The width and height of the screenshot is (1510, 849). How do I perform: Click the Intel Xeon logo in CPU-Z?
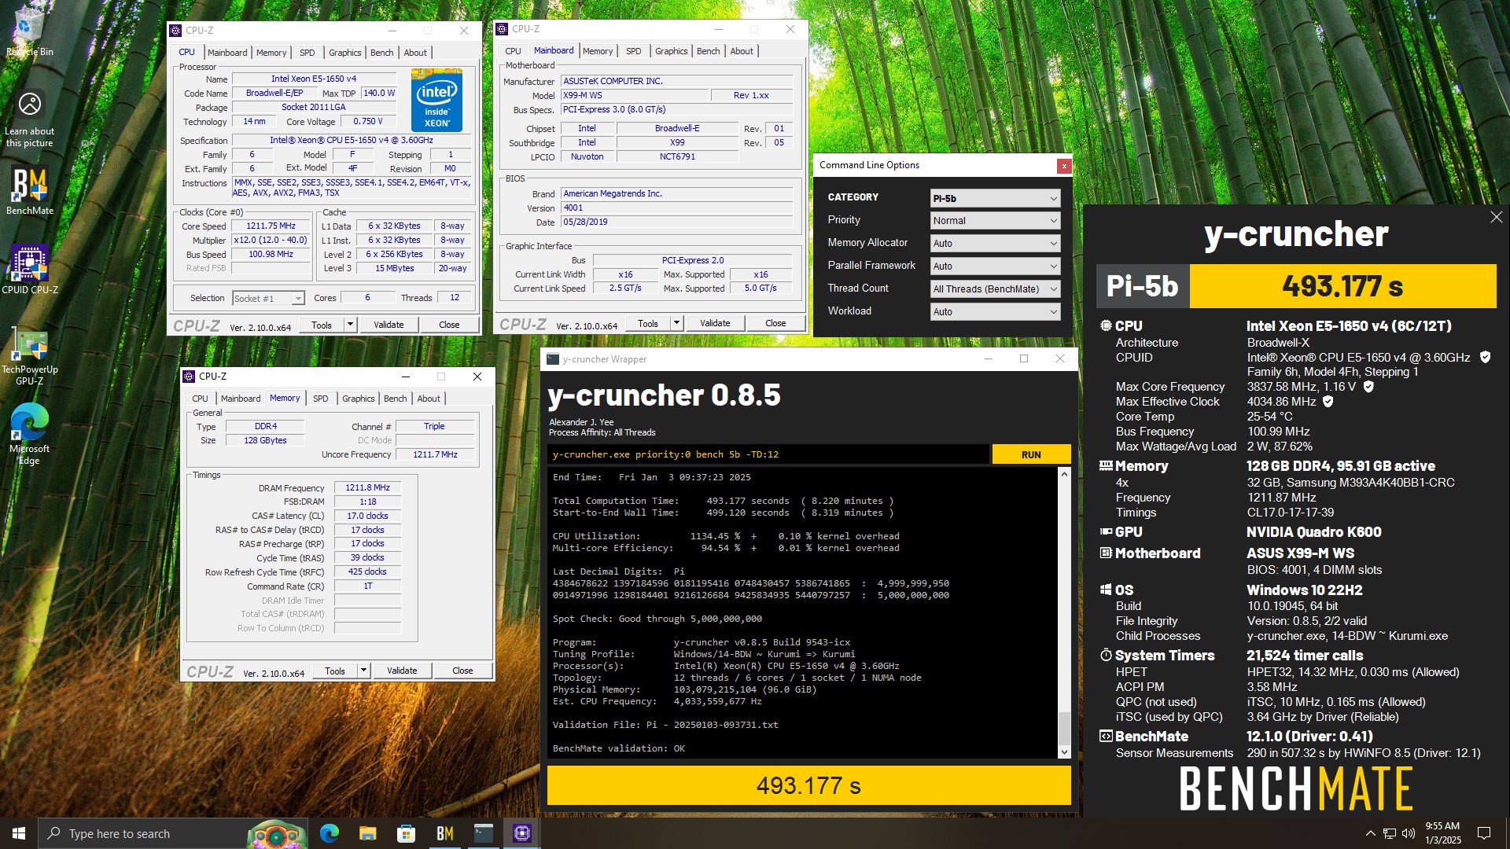(x=436, y=100)
